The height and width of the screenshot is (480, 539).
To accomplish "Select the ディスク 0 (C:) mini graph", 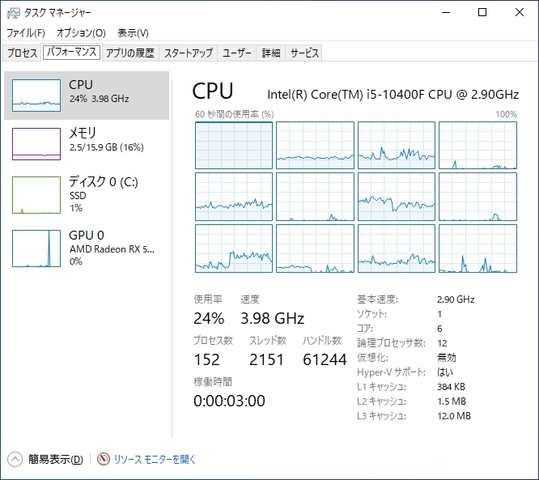I will (x=36, y=195).
